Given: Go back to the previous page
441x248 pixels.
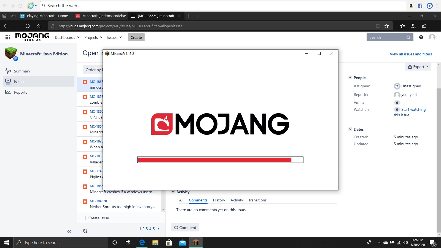Looking at the screenshot, I should (6, 26).
